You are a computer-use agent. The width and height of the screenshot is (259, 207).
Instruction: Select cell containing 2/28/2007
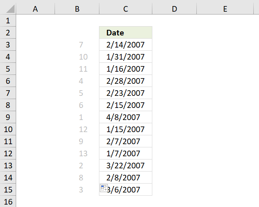click(126, 81)
